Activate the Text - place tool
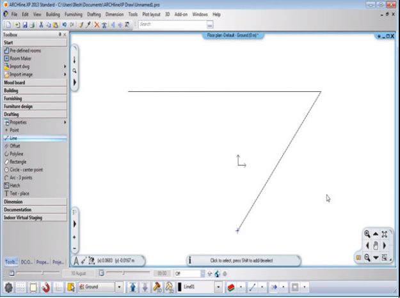The image size is (400, 298). coord(19,193)
